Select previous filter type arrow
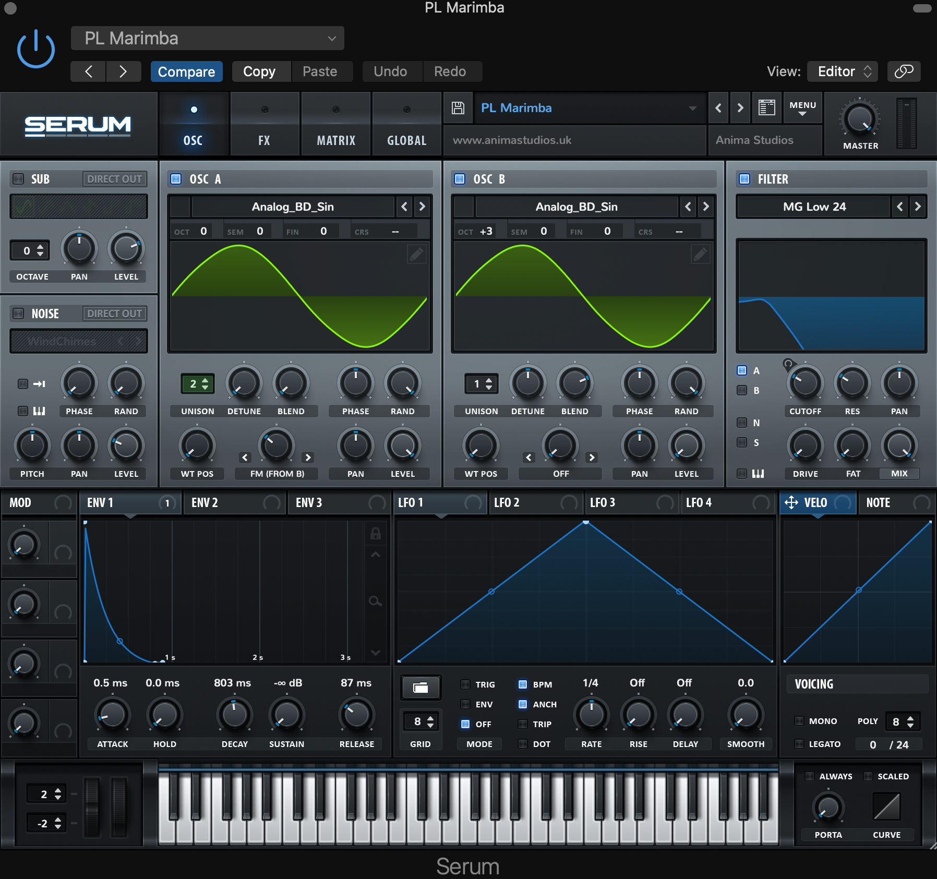This screenshot has height=879, width=937. coord(899,207)
